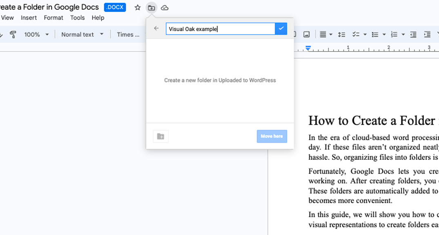This screenshot has width=439, height=235.
Task: Click 'Create a new folder in Uploaded to WordPress' text
Action: tap(220, 81)
